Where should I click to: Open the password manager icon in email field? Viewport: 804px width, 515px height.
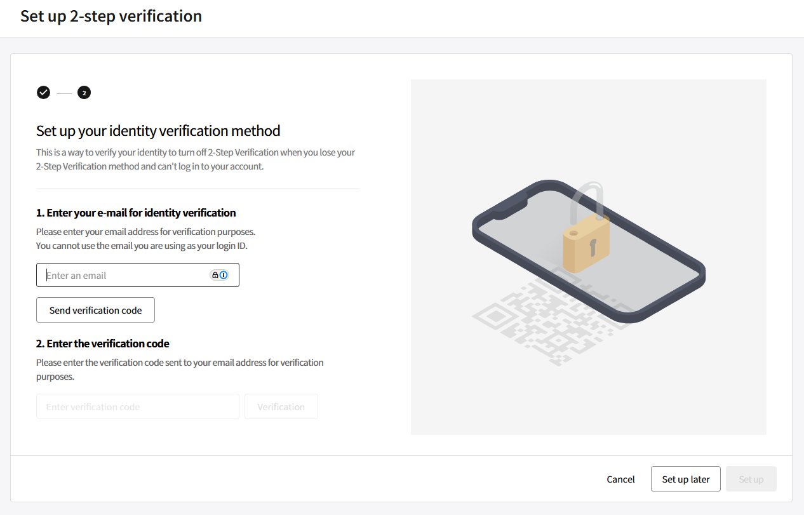tap(219, 275)
